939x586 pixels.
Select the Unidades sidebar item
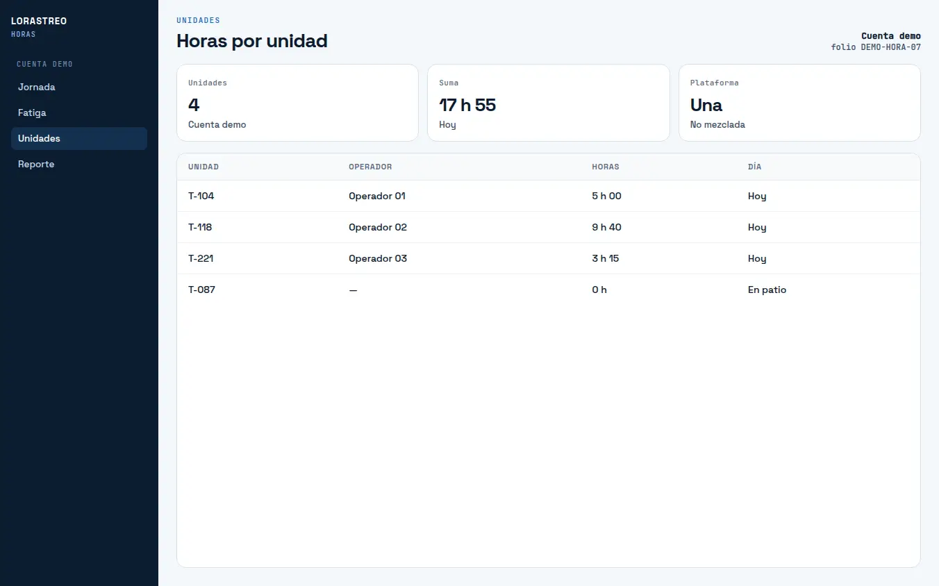79,138
